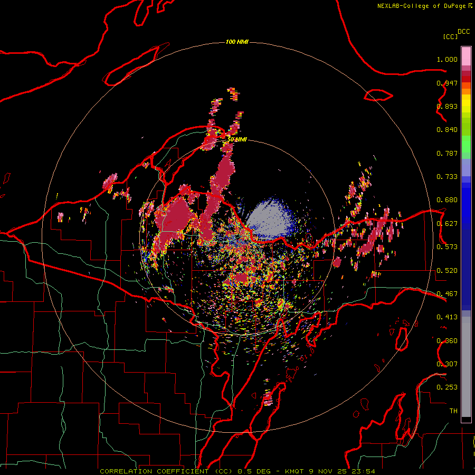
Task: Click the 1.000 scale value
Action: tap(447, 59)
